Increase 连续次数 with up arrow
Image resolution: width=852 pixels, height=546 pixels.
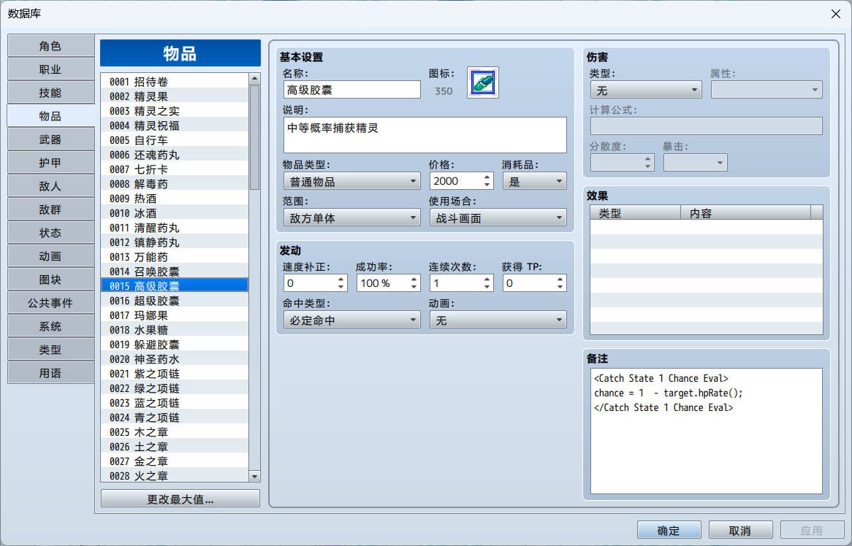click(487, 279)
